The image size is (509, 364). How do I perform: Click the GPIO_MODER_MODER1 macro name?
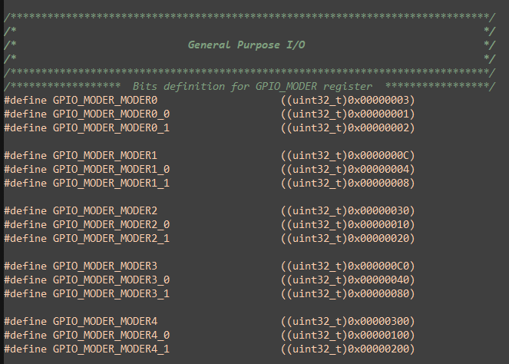105,156
